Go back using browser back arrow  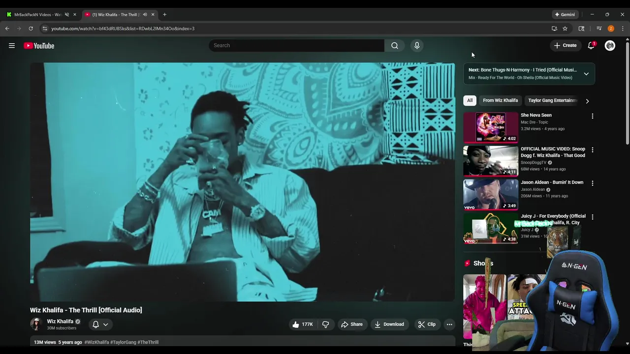(x=7, y=29)
